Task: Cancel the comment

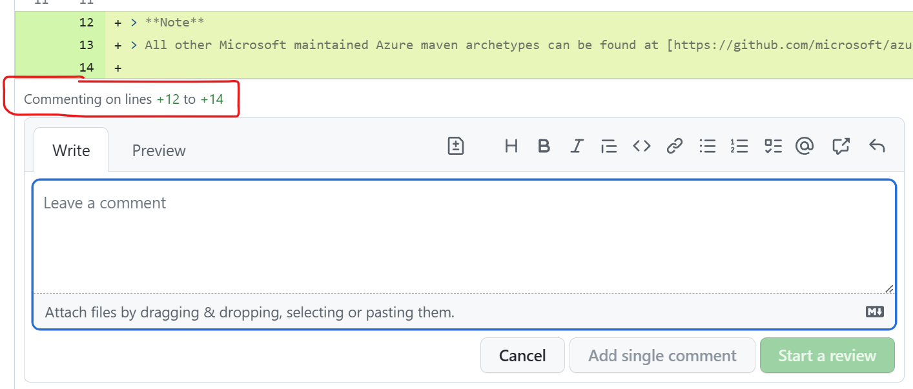Action: [522, 355]
